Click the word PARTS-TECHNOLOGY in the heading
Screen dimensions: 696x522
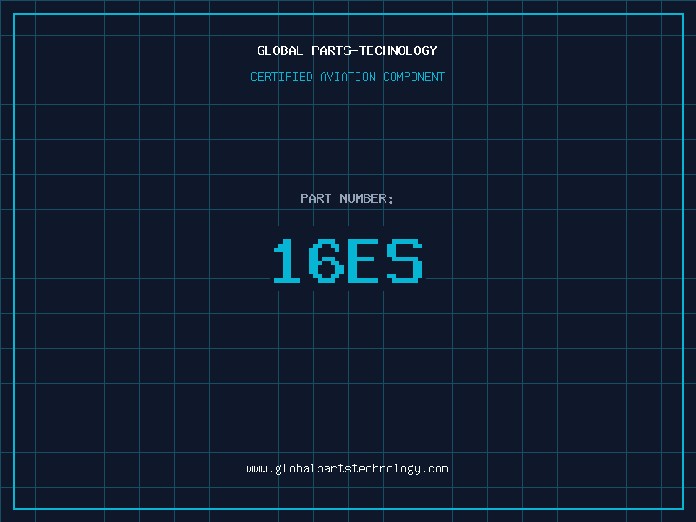pyautogui.click(x=374, y=50)
